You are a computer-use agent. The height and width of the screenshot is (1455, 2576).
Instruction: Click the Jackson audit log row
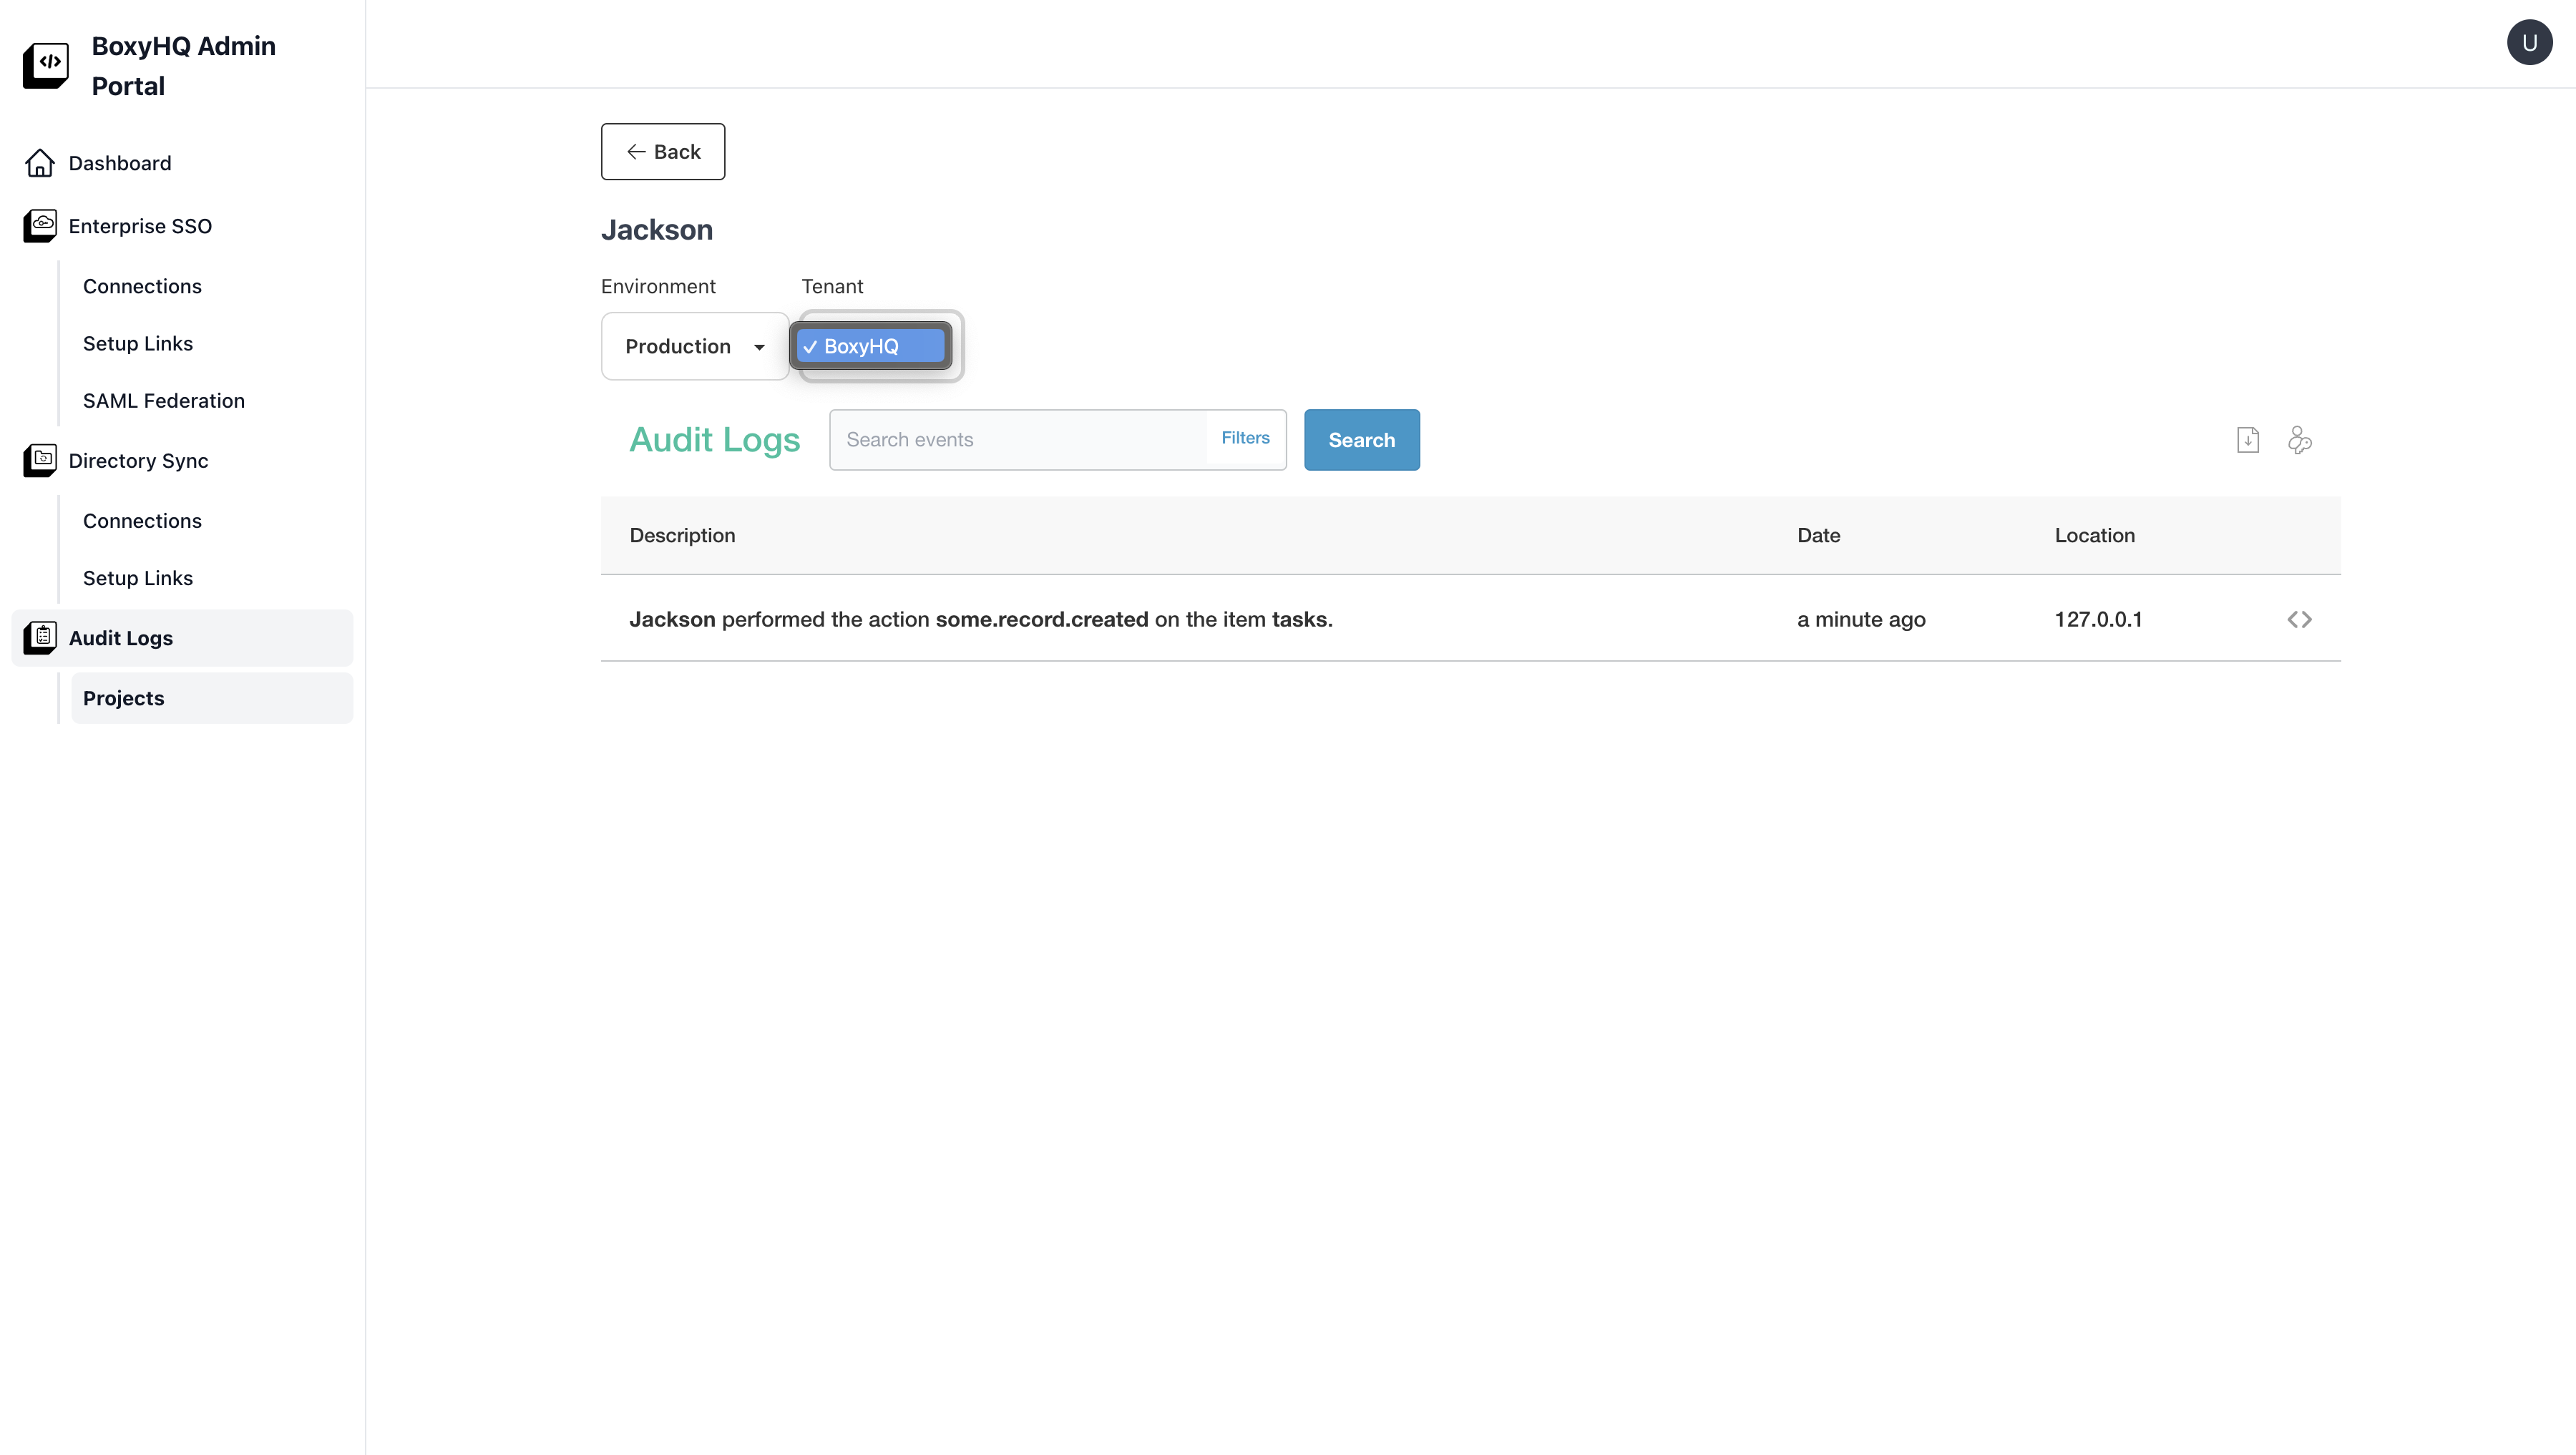[x=980, y=620]
